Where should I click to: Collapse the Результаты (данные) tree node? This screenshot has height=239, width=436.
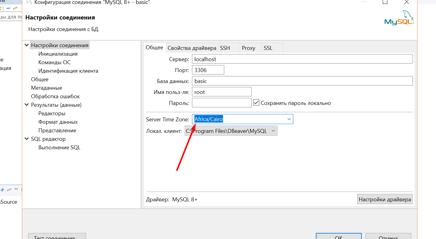27,105
